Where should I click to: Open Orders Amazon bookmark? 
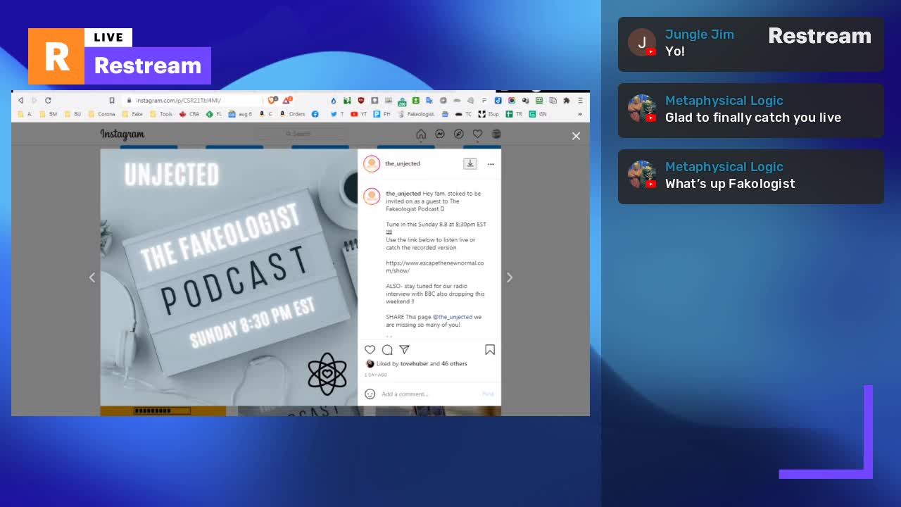pos(293,114)
